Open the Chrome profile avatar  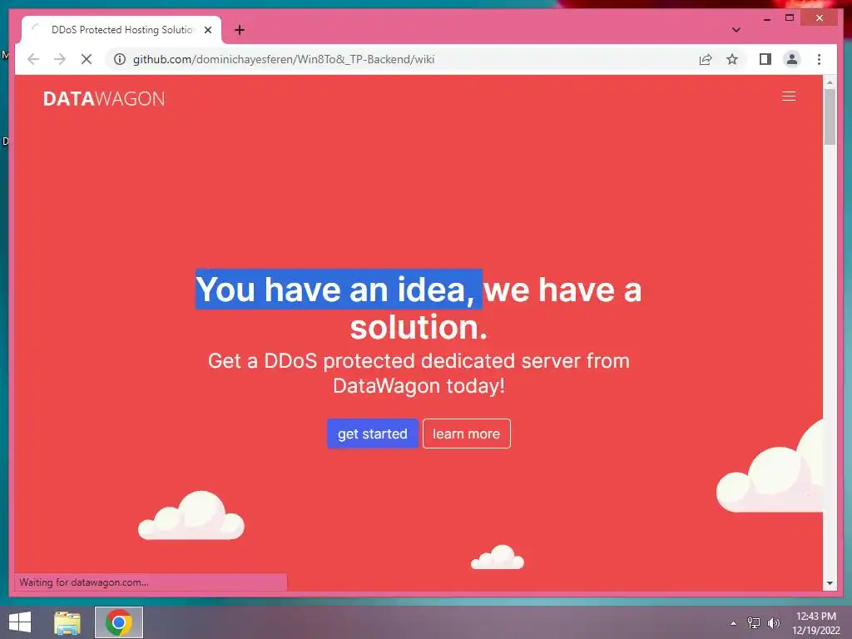coord(792,59)
